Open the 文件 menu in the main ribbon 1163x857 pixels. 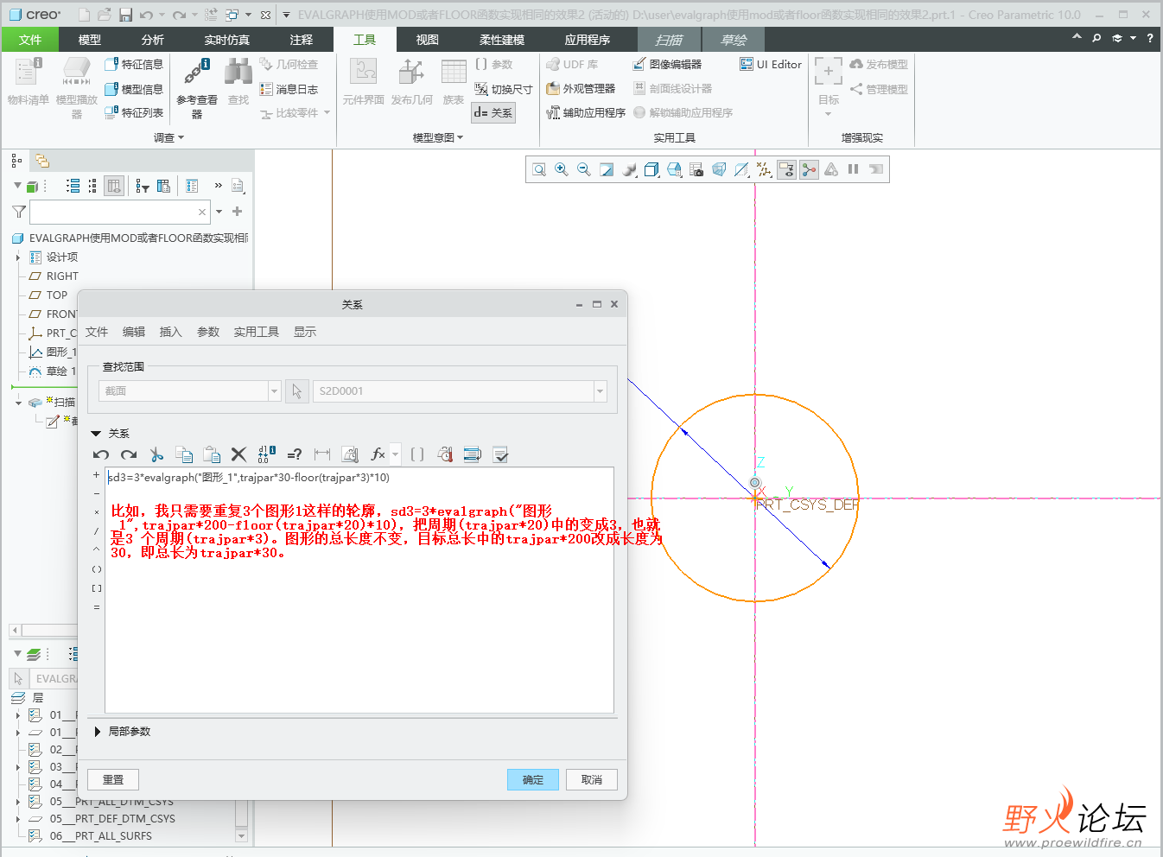[x=30, y=40]
